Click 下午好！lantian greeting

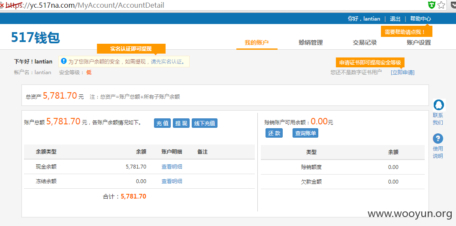33,62
